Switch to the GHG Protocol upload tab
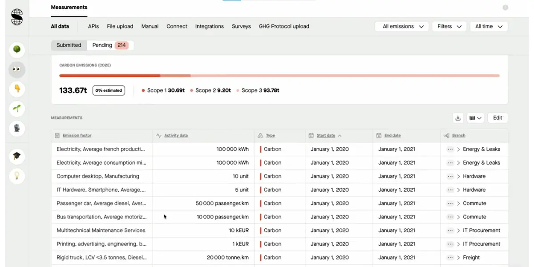This screenshot has width=534, height=267. point(284,26)
